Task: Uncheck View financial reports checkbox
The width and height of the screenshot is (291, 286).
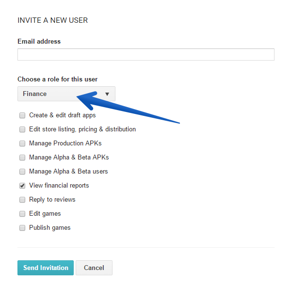Action: tap(22, 186)
